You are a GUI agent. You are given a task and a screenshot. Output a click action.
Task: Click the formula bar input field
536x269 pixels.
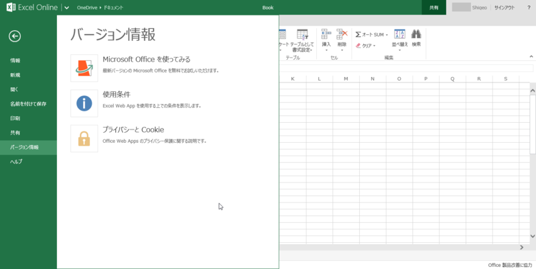click(407, 68)
